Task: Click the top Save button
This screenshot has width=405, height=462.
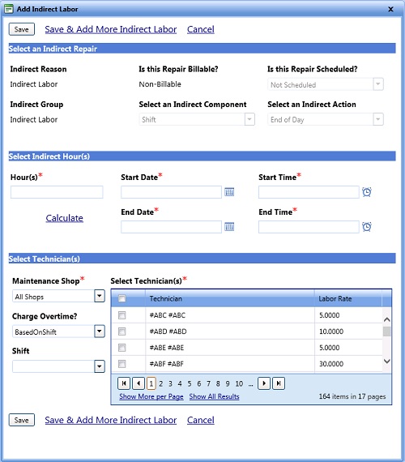Action: [x=22, y=29]
